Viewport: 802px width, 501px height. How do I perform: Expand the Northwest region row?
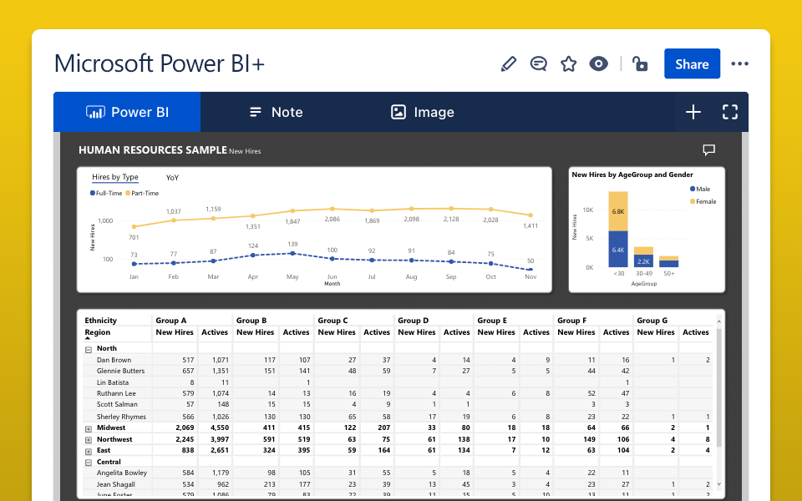89,440
